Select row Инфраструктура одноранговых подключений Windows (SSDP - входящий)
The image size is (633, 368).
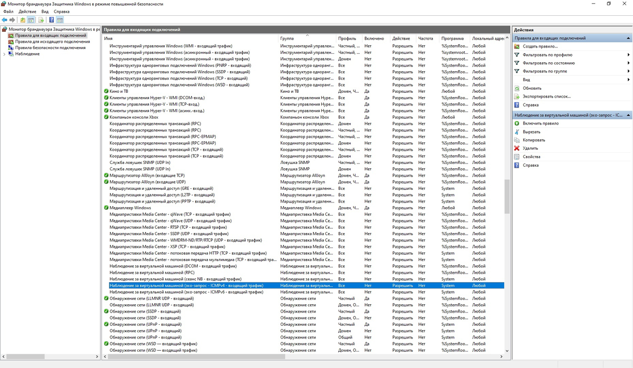coord(303,72)
